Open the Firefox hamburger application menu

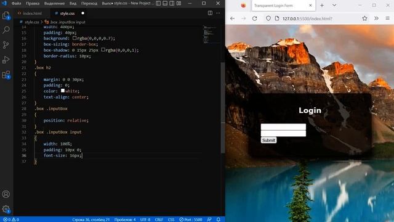[387, 18]
